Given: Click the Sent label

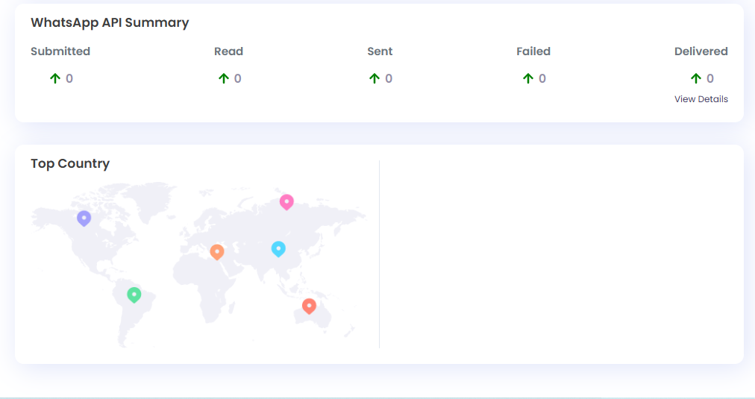Looking at the screenshot, I should (380, 51).
